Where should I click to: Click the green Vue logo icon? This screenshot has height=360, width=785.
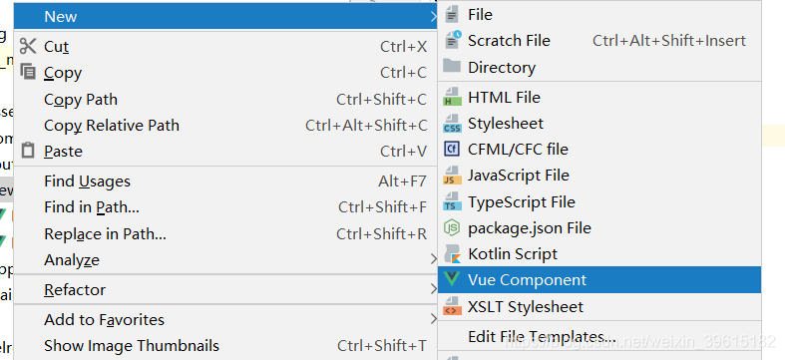[452, 280]
